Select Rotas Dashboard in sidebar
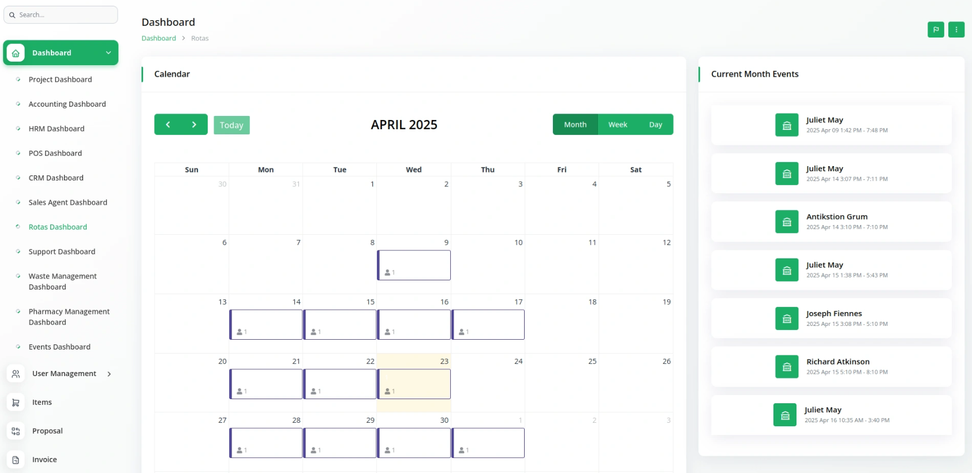Screen dimensions: 972x473 pyautogui.click(x=58, y=227)
